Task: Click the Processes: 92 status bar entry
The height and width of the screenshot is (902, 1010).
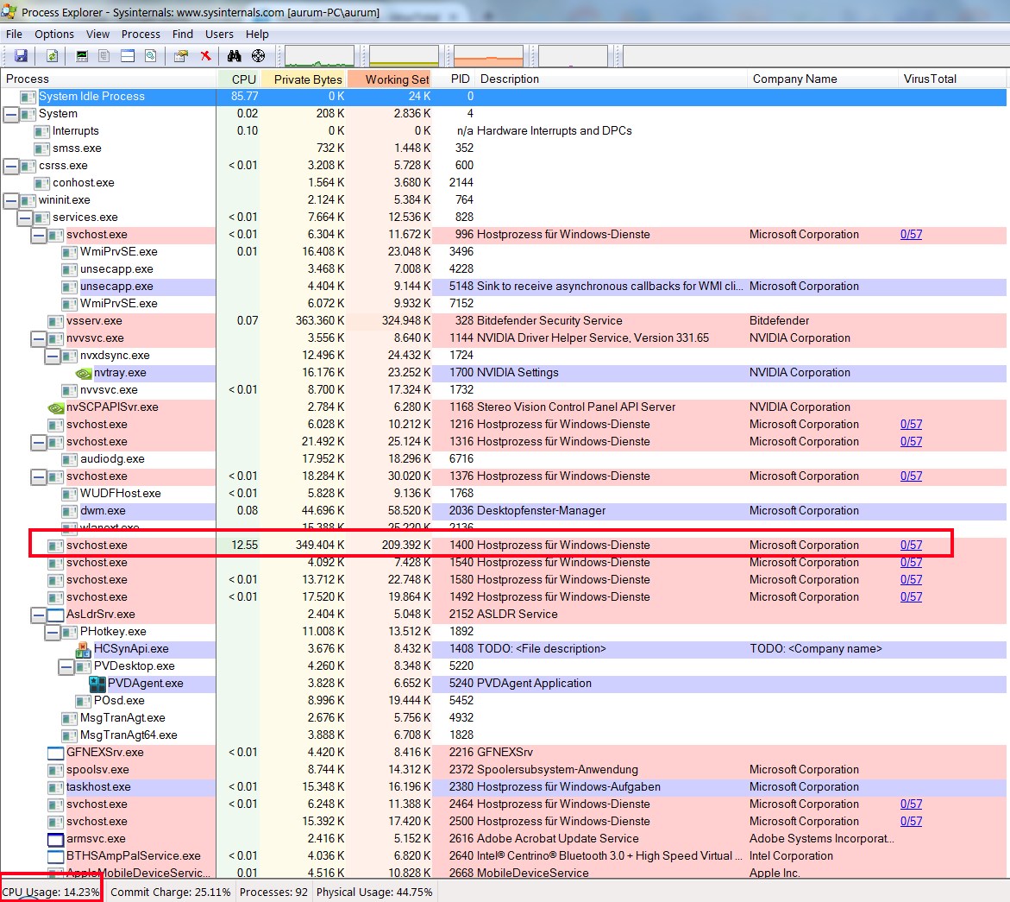Action: 273,893
